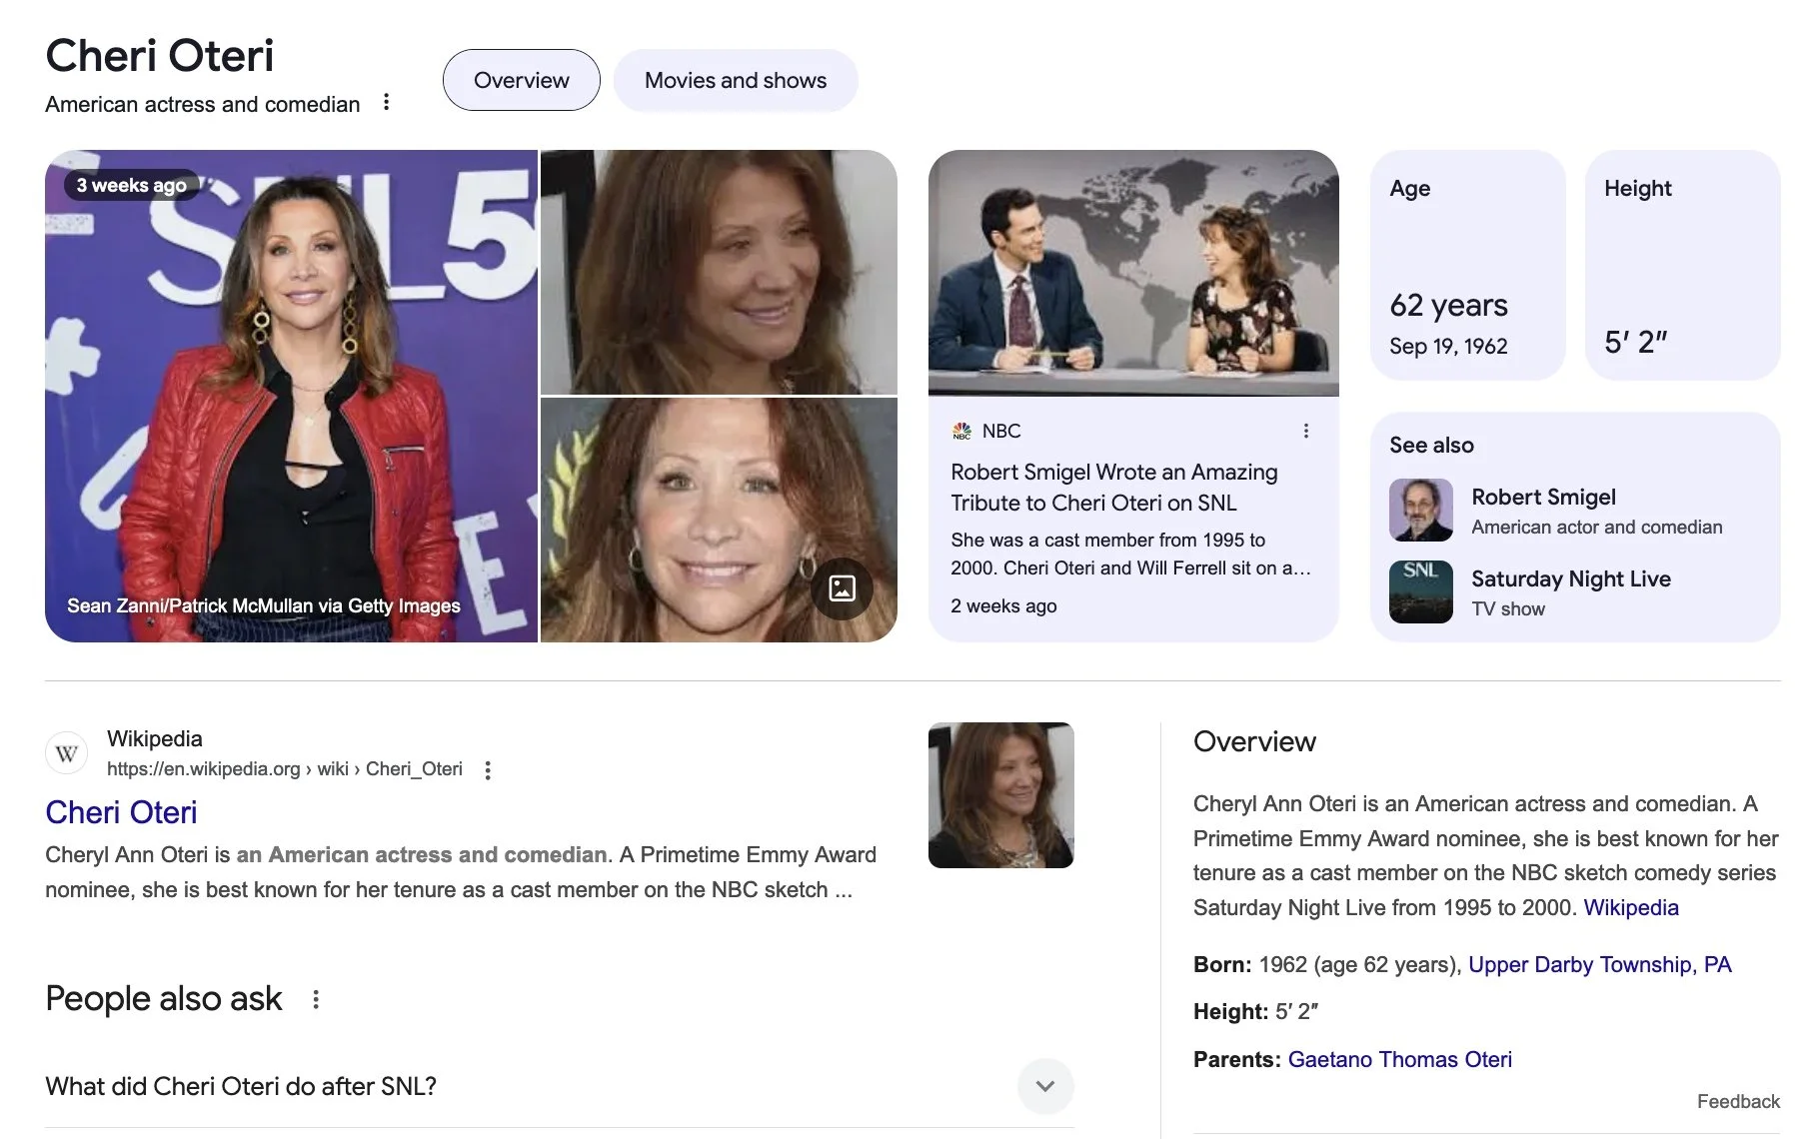Open the Cheri Oteri Wikipedia result title
The height and width of the screenshot is (1139, 1817).
pyautogui.click(x=121, y=812)
